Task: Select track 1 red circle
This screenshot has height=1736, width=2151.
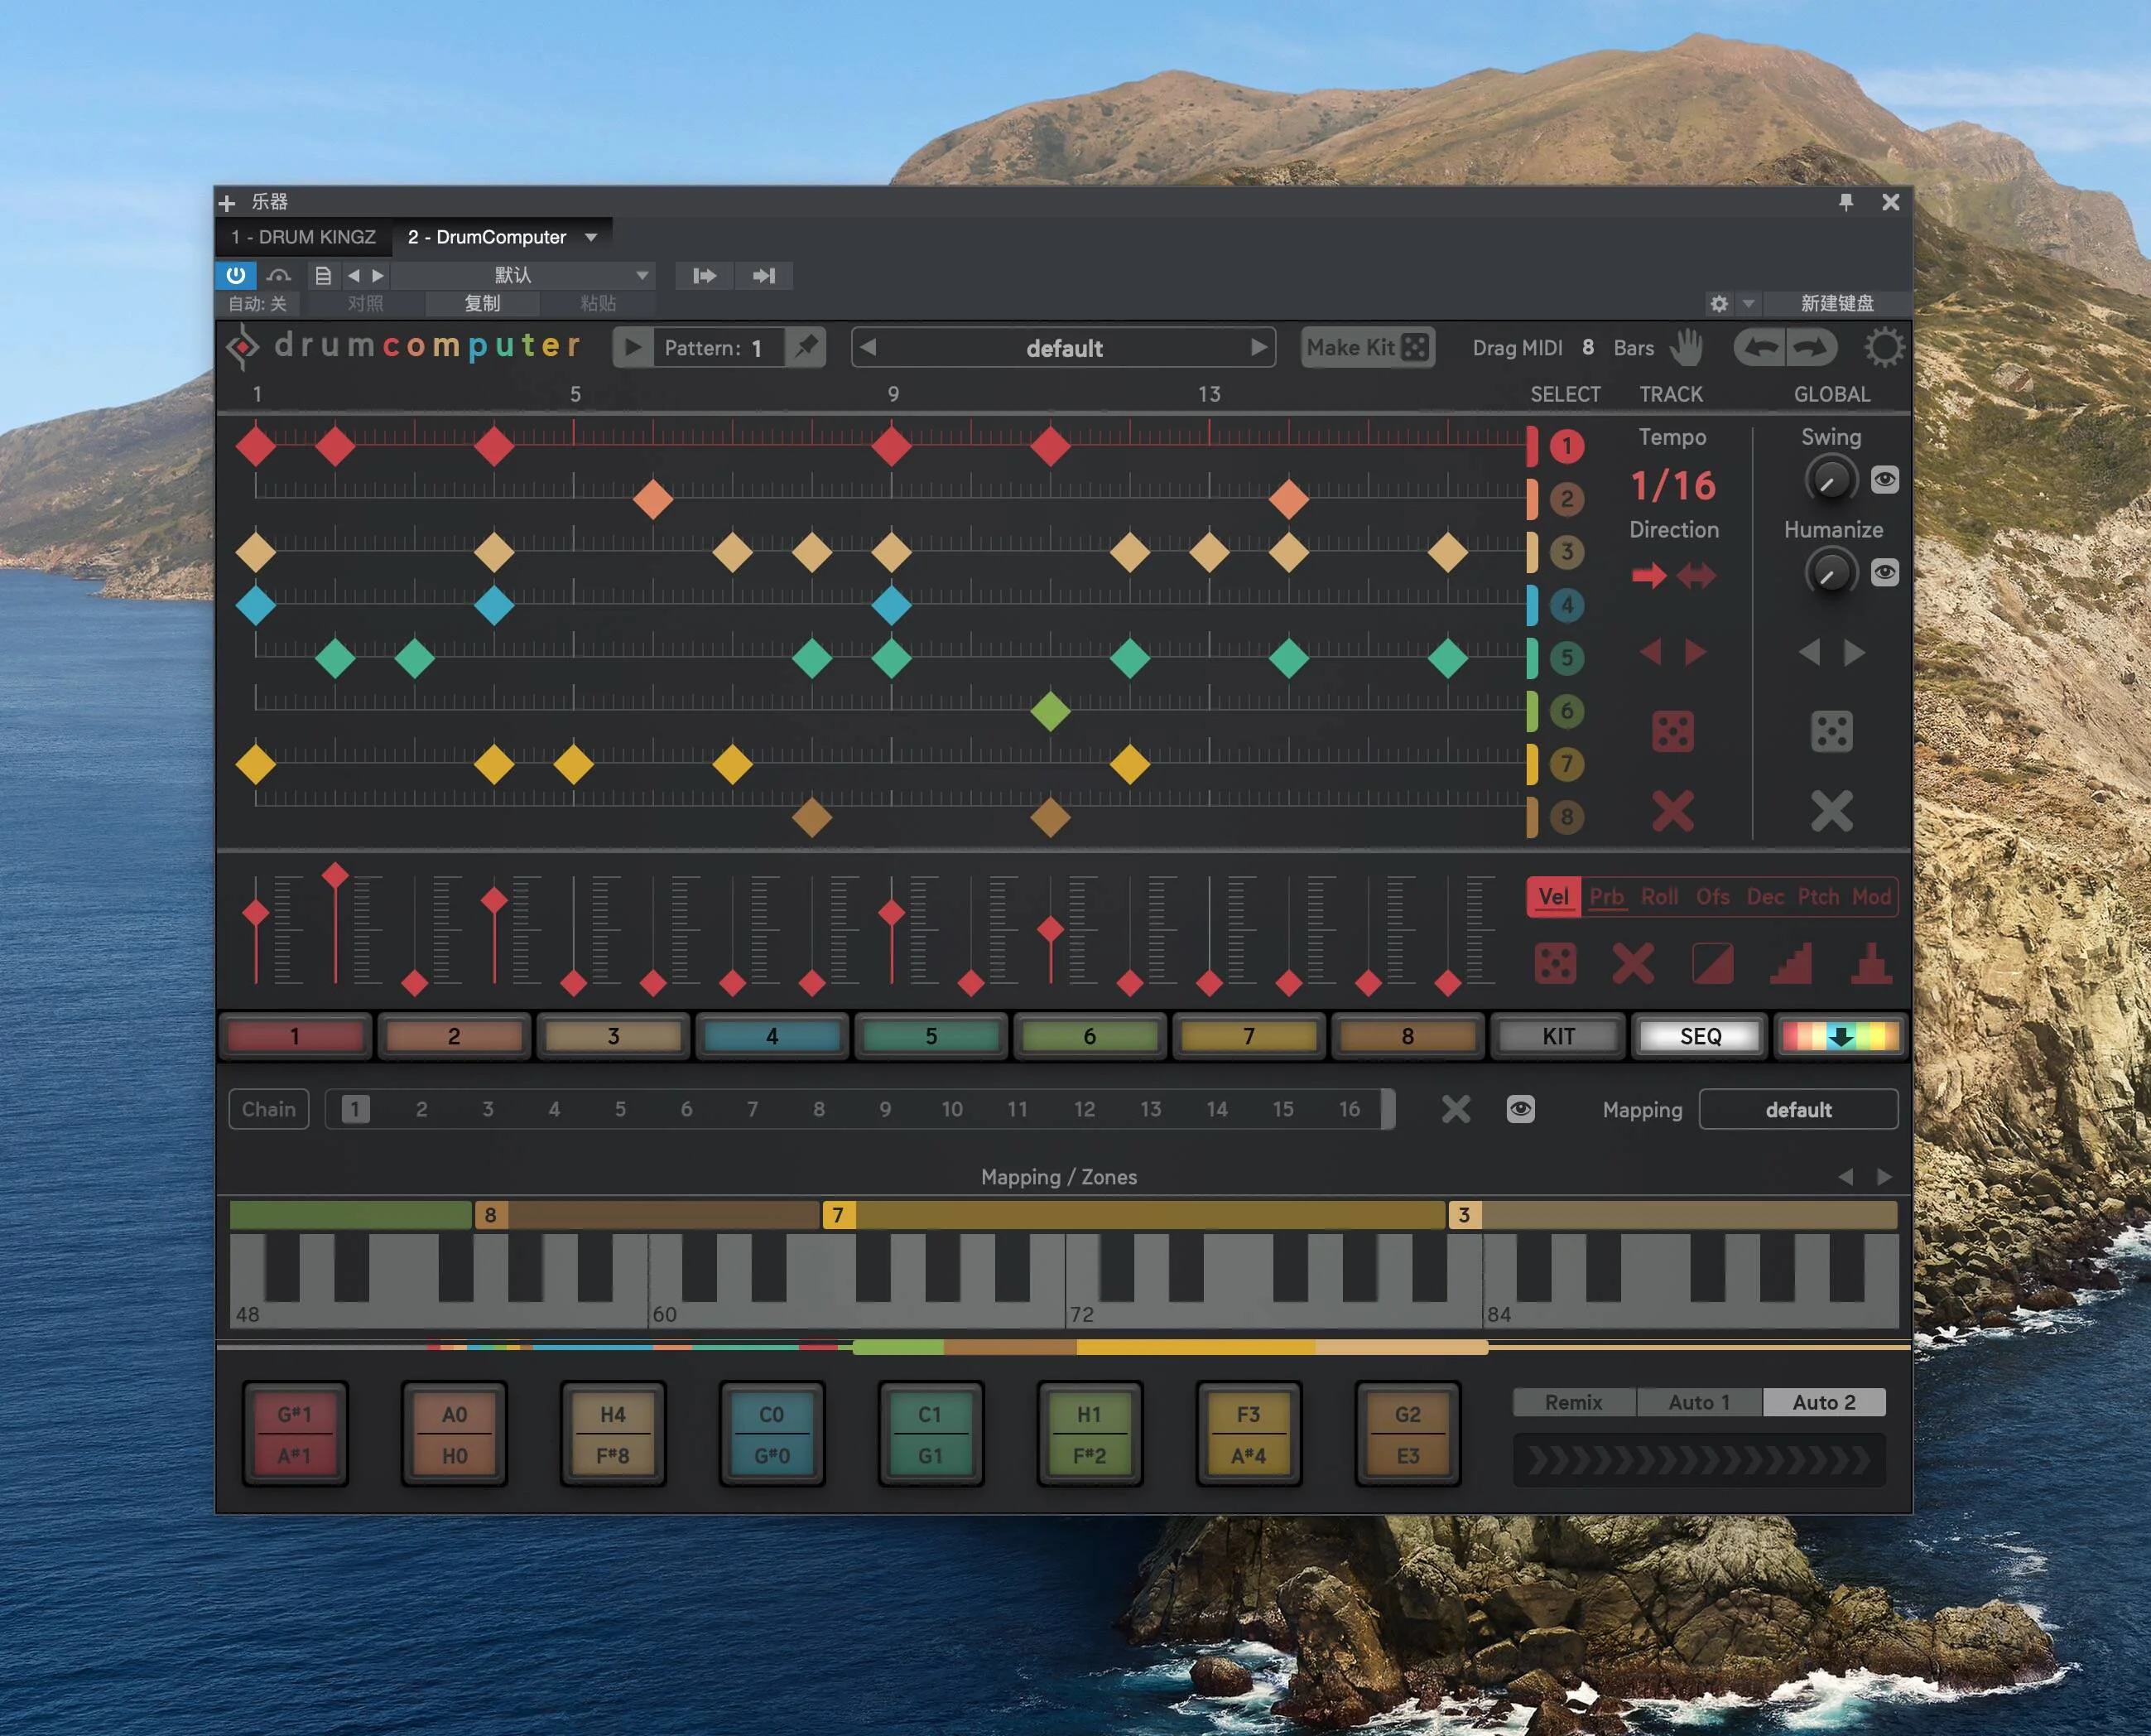Action: 1566,446
